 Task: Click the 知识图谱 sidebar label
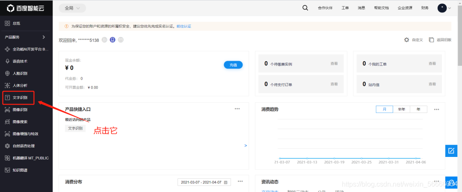(20, 170)
